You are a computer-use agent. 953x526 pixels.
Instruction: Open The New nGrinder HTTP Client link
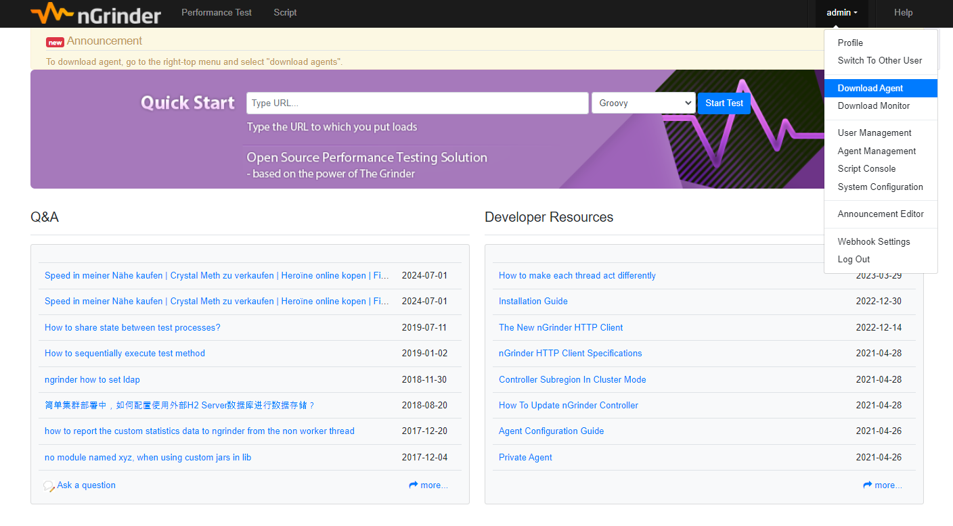(561, 327)
